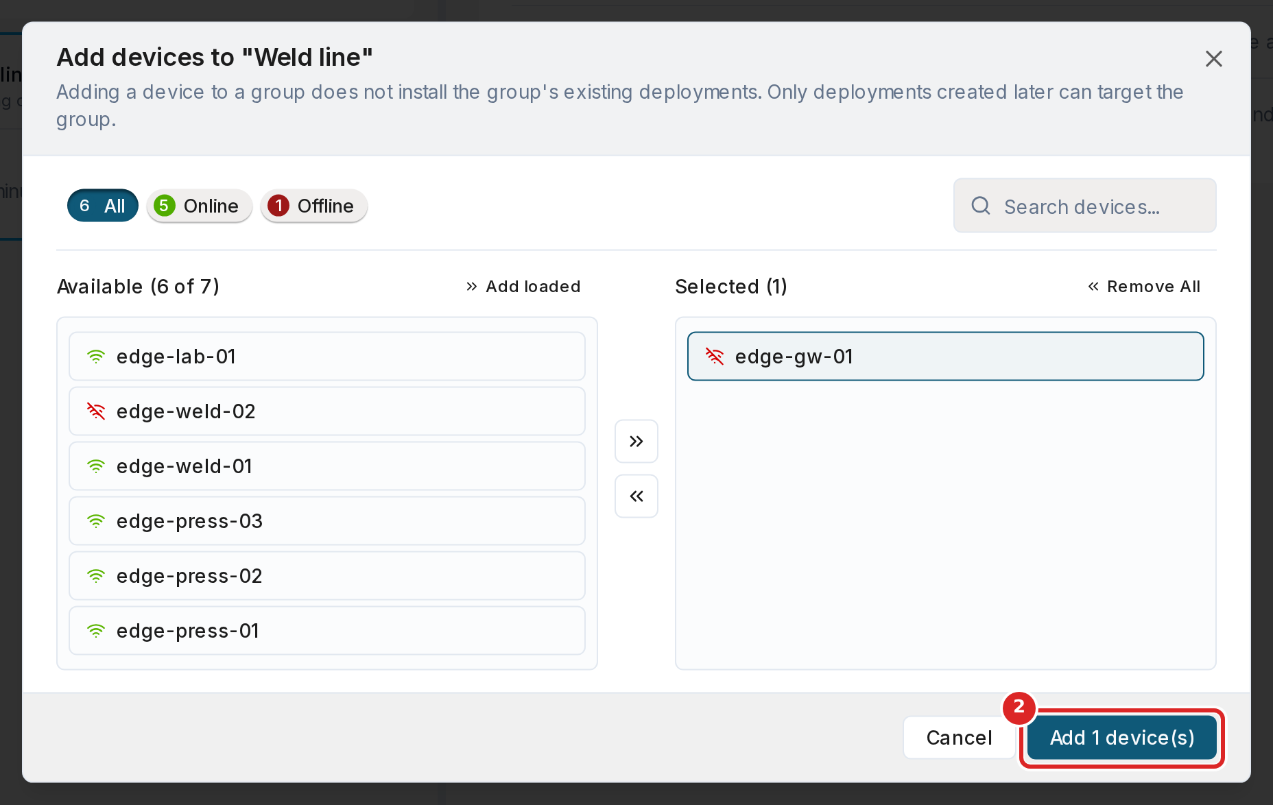Screen dimensions: 1273x805
Task: Select edge-lab-01 in available list
Action: (x=327, y=357)
